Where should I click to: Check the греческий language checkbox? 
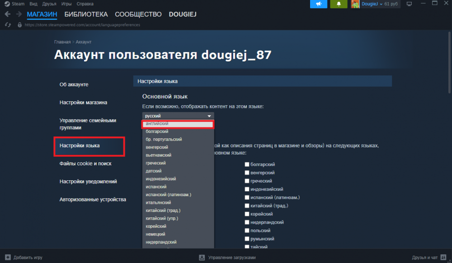click(x=247, y=181)
